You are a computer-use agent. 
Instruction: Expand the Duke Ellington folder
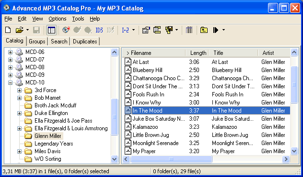[x=19, y=113]
